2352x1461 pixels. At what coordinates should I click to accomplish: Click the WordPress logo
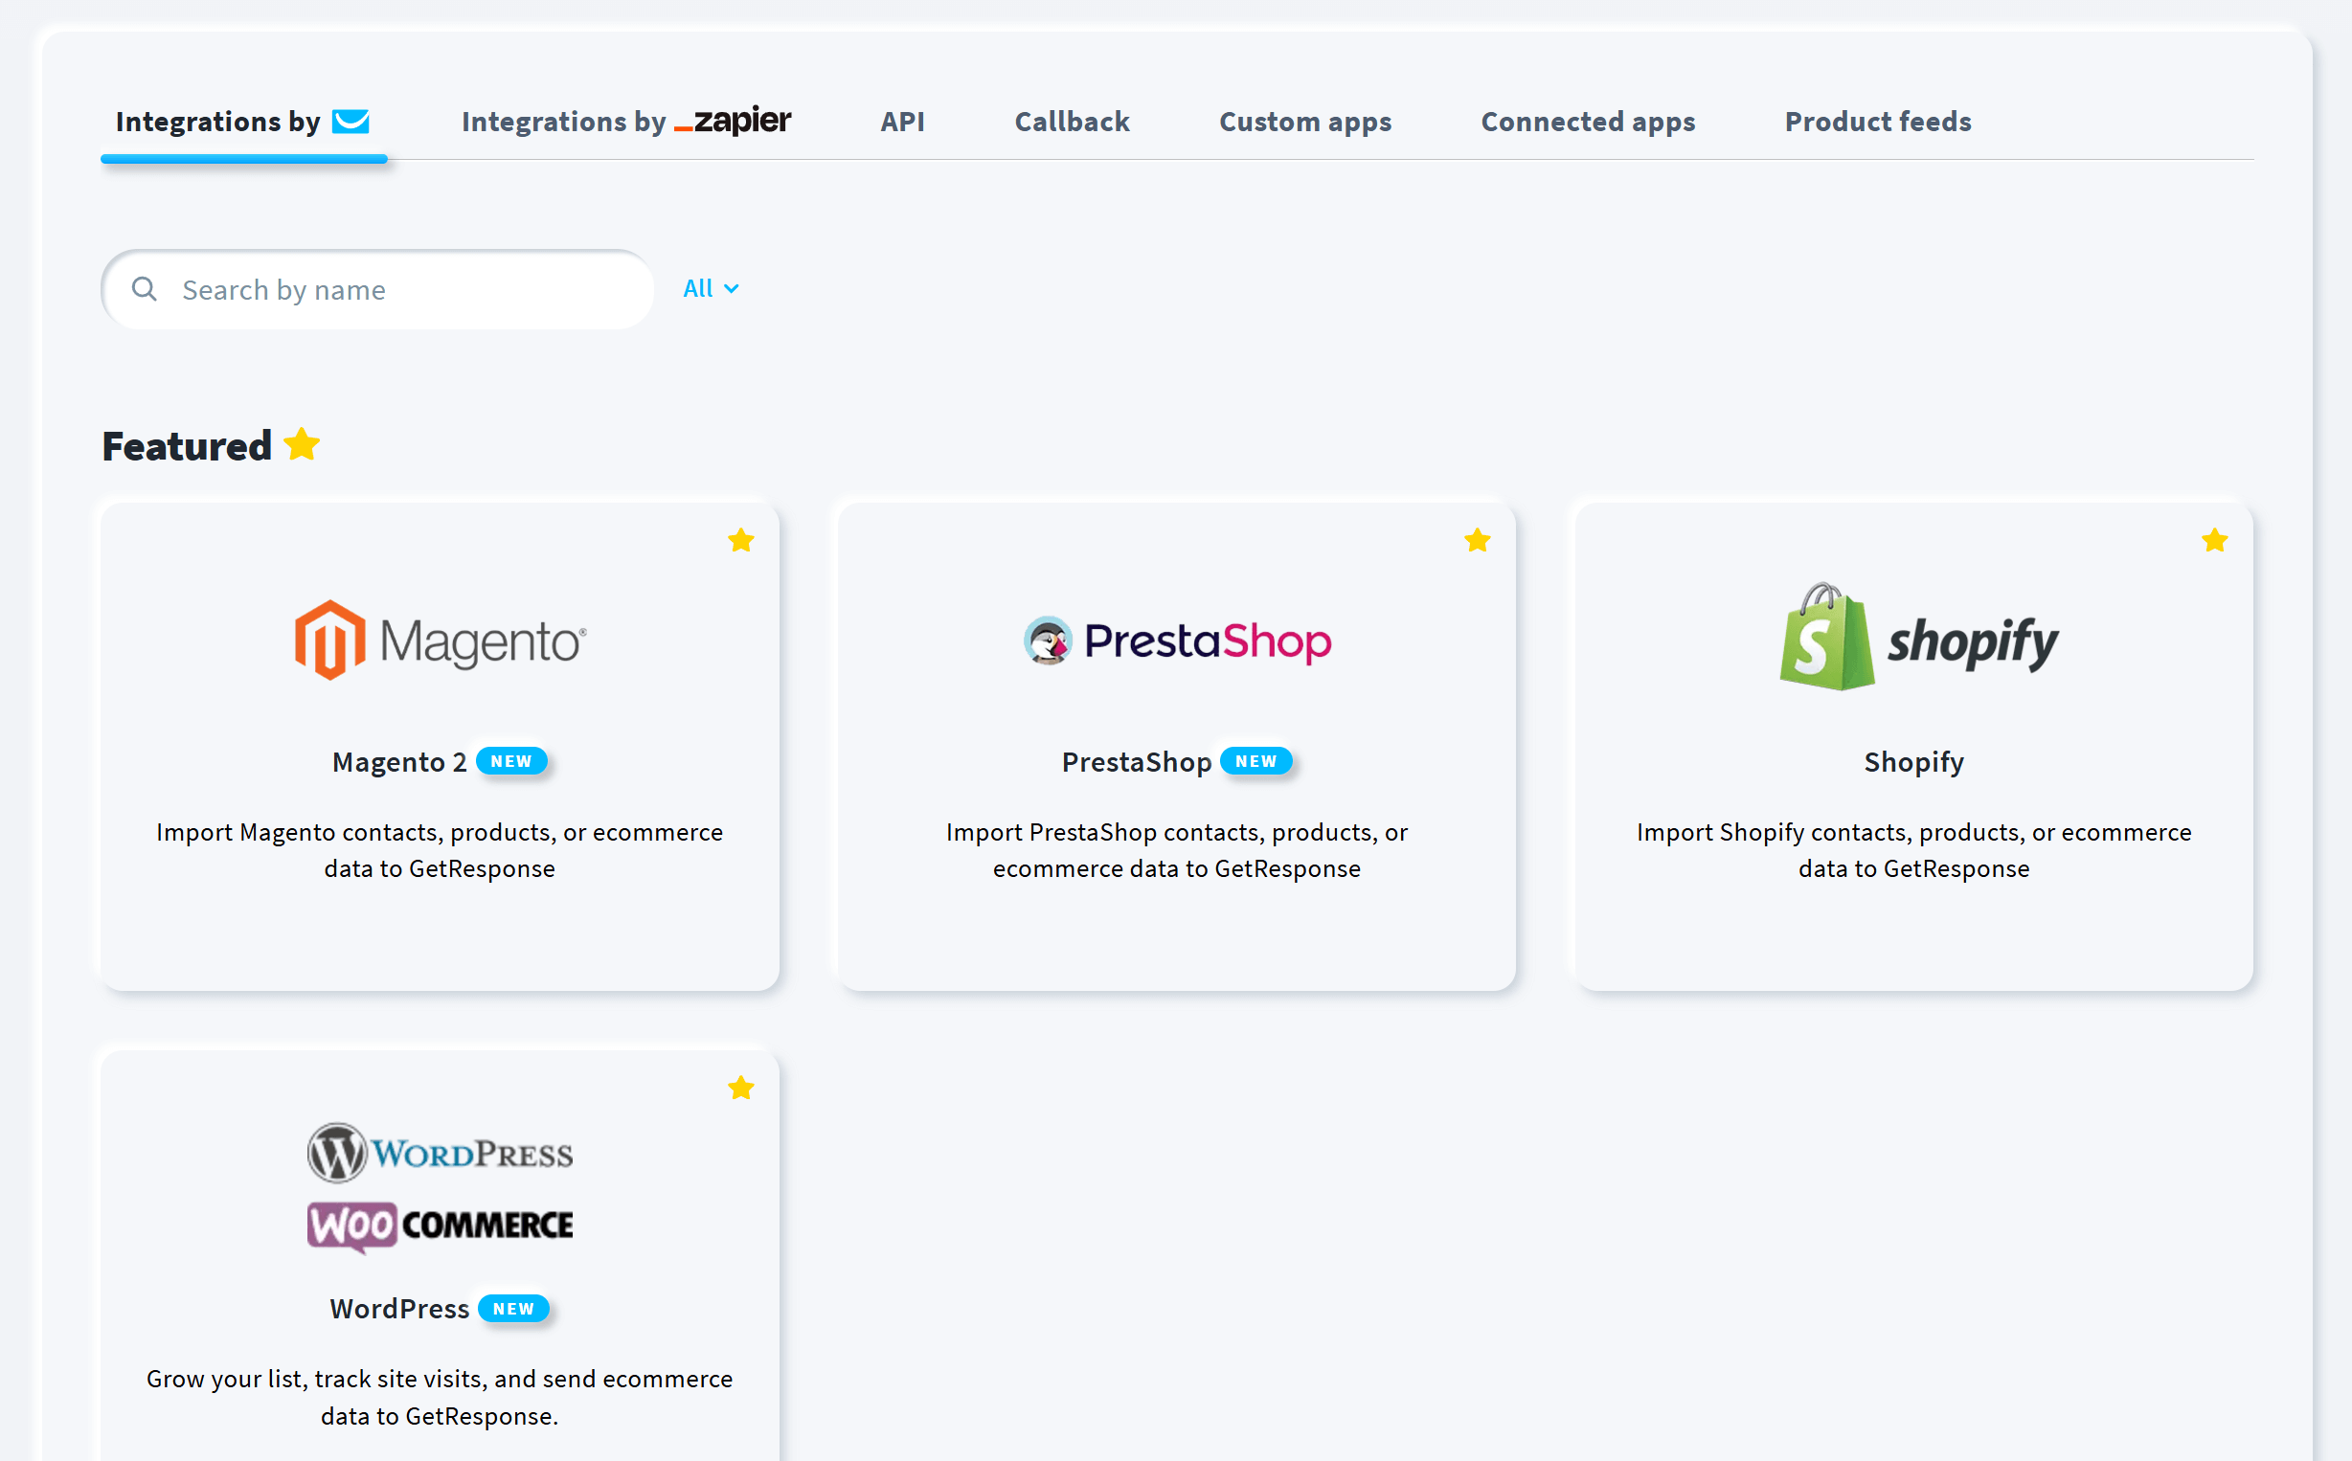(x=440, y=1153)
